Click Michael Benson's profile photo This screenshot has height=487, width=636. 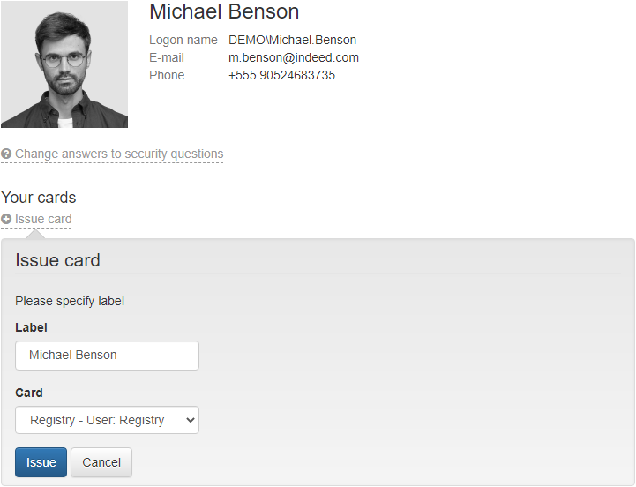64,64
